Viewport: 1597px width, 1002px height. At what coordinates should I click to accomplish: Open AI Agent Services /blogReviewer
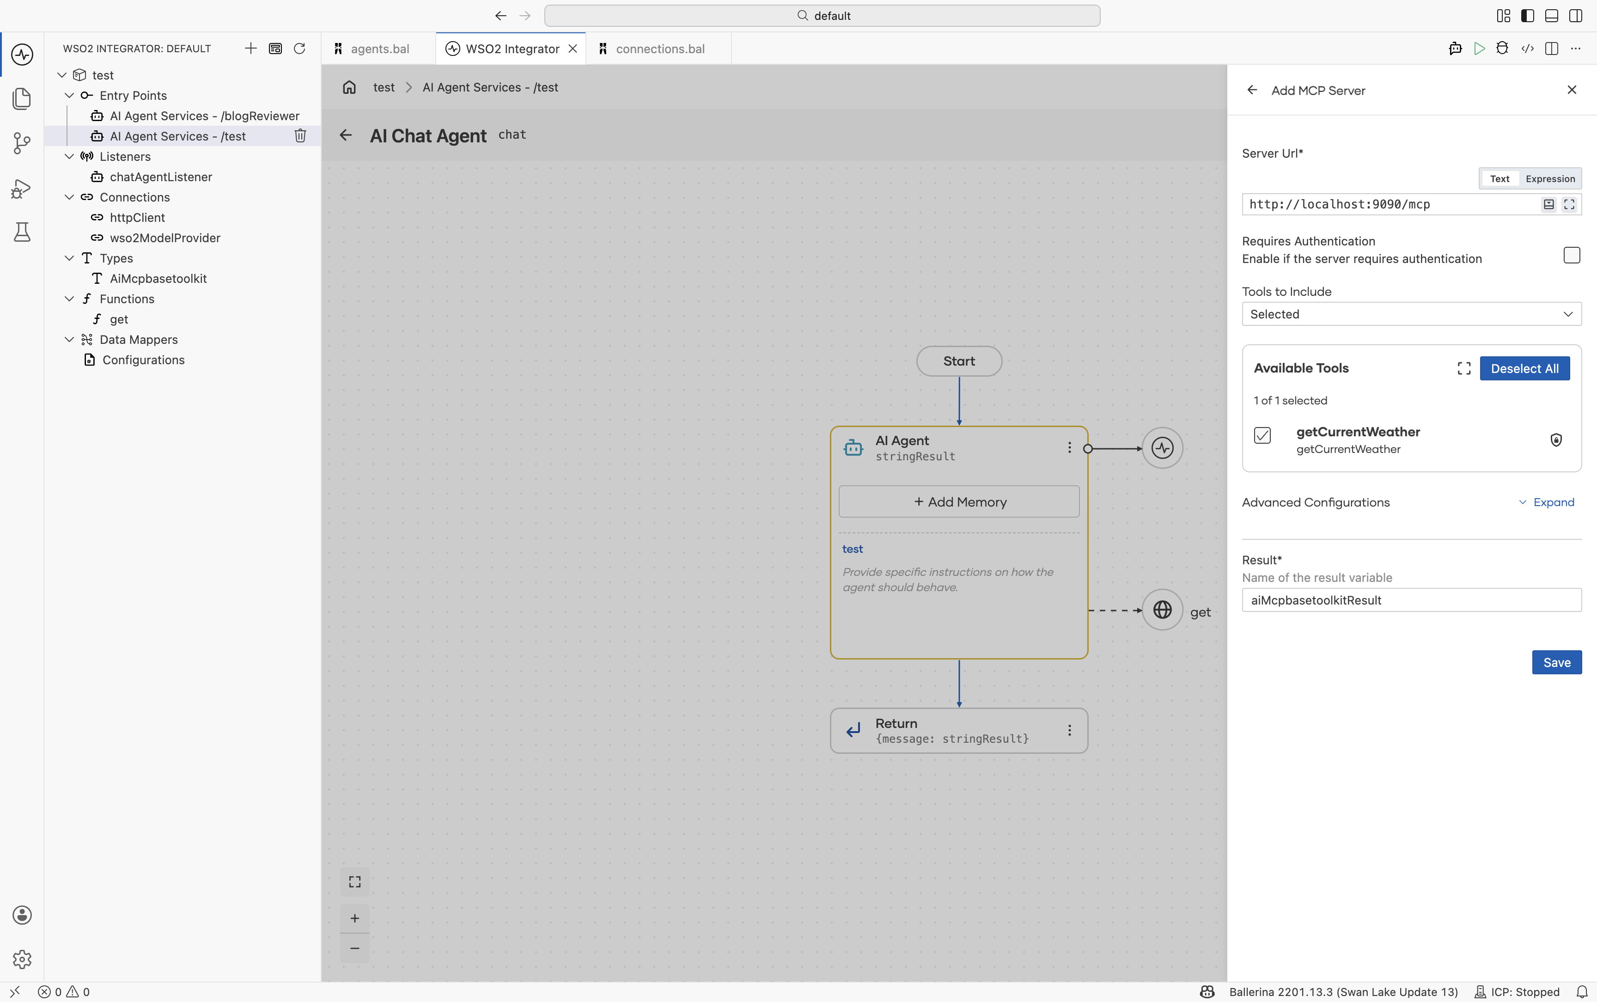point(204,116)
